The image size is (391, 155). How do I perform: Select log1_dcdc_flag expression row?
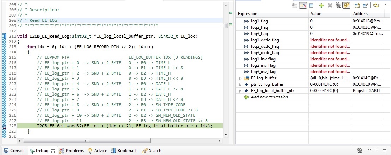pos(313,40)
